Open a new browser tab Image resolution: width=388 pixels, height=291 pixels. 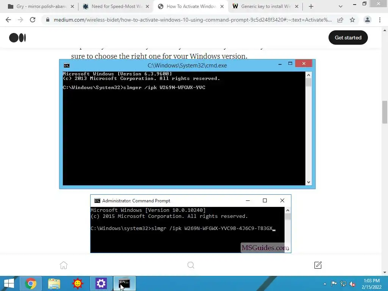[x=311, y=6]
